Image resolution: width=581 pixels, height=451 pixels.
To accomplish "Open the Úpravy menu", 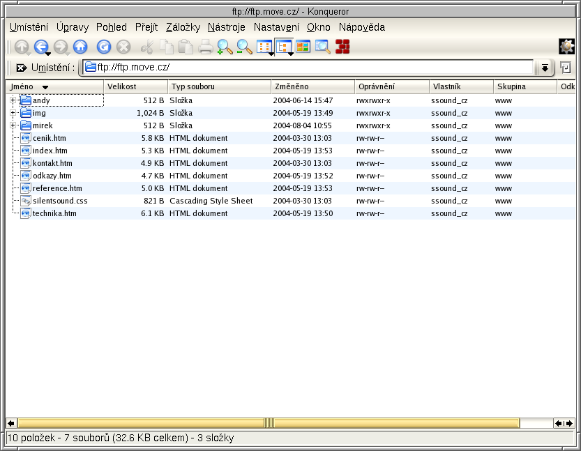I will [x=73, y=27].
